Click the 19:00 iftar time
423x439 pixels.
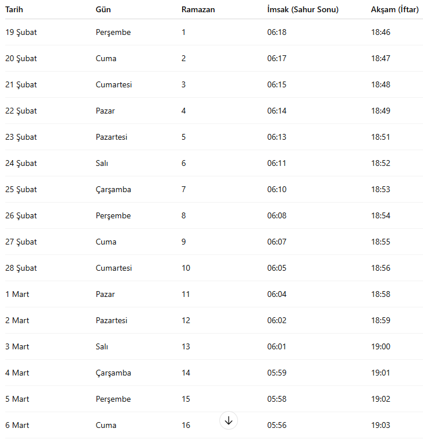[381, 346]
